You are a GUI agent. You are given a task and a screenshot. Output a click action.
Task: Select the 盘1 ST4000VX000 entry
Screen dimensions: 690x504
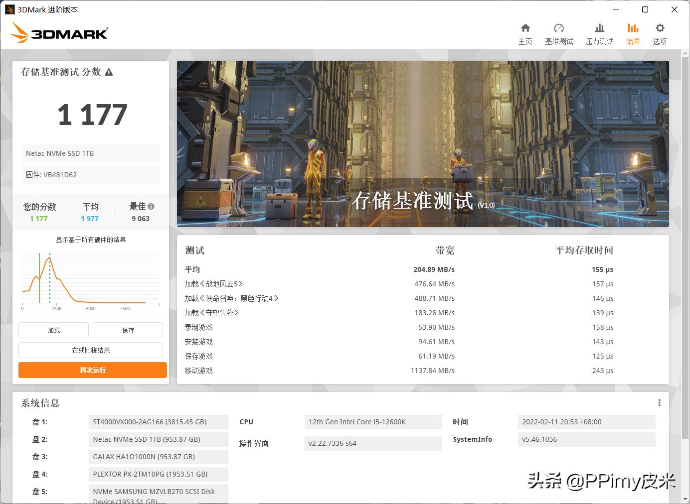click(x=158, y=422)
